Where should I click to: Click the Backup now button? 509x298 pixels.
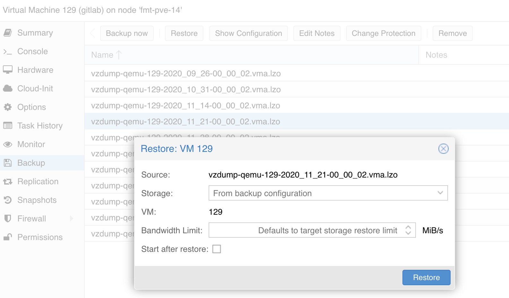[x=127, y=33]
